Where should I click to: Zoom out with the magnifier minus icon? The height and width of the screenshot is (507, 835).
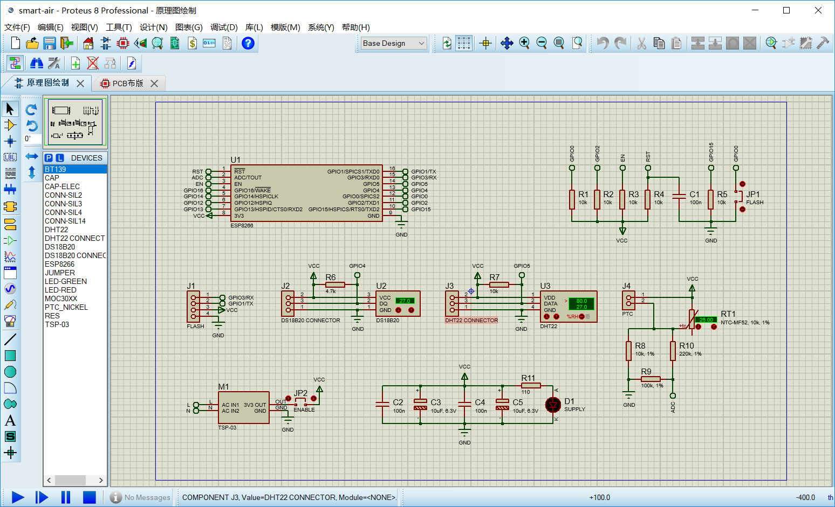point(542,43)
